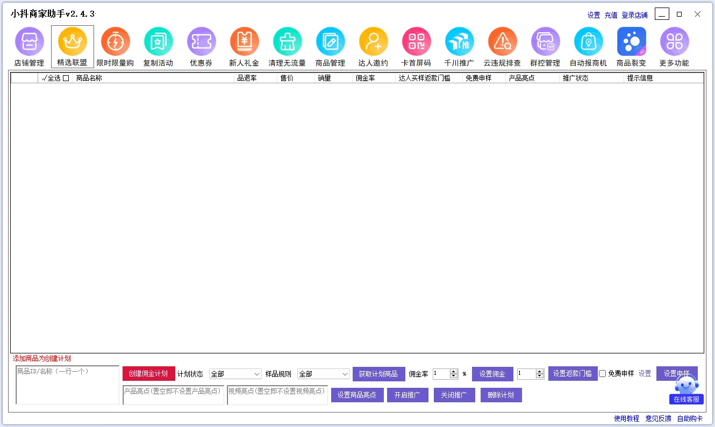Click the 限时限量购 flash sale icon
This screenshot has width=715, height=427.
[x=115, y=42]
